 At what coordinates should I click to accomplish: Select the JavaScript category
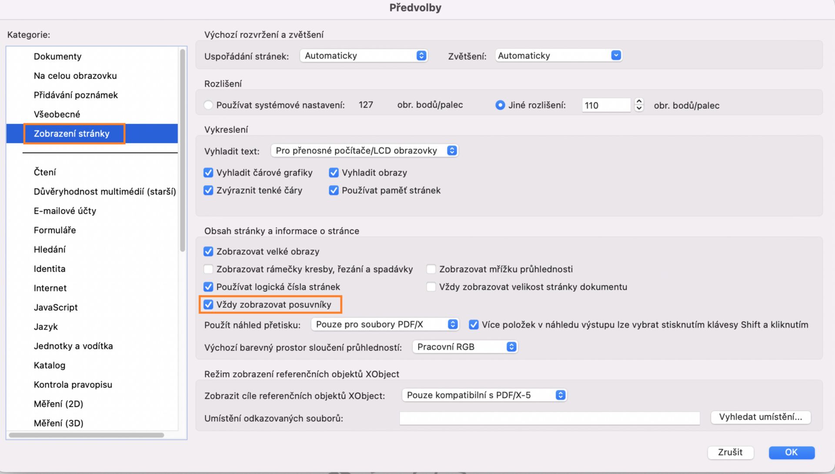pos(56,307)
